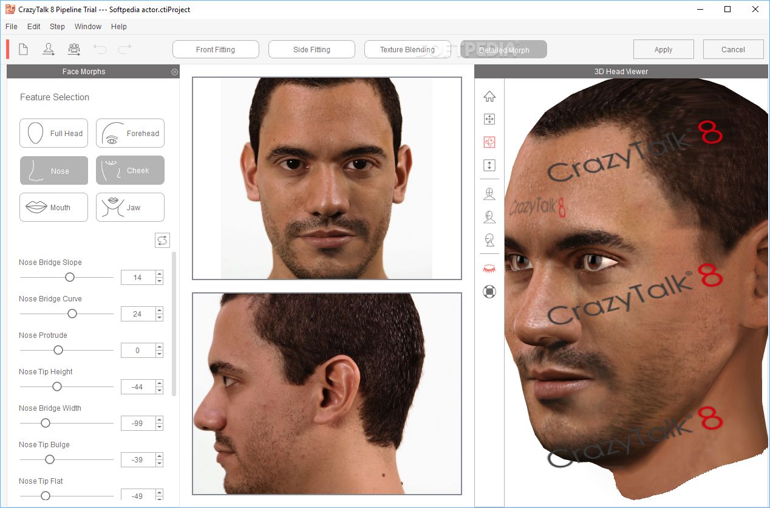This screenshot has width=770, height=508.
Task: Click the Apply button
Action: (663, 50)
